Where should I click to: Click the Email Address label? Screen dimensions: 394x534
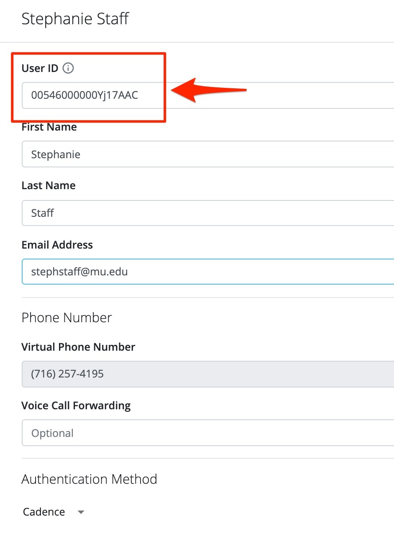57,245
